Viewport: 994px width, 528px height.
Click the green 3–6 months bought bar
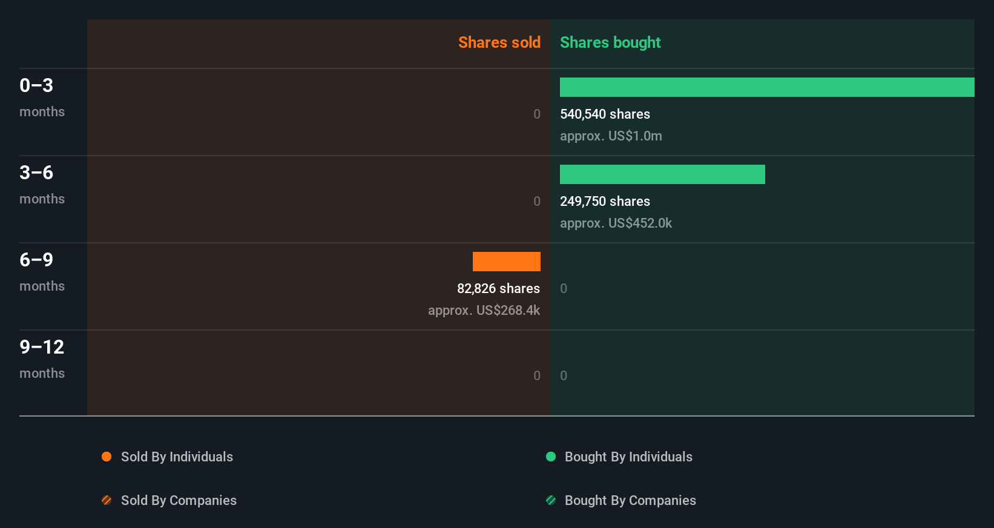coord(662,174)
